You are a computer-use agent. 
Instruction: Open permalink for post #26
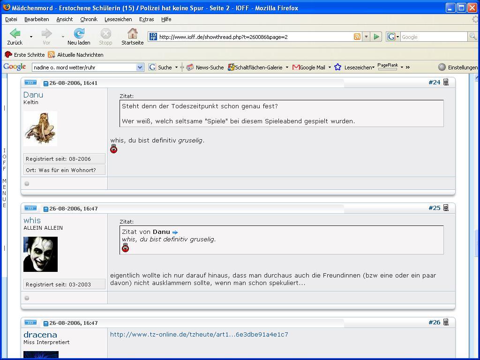pos(435,322)
